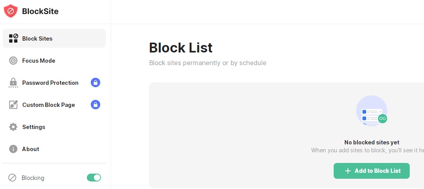Click the plus icon inside Add to Block List
This screenshot has height=189, width=424.
pyautogui.click(x=348, y=171)
